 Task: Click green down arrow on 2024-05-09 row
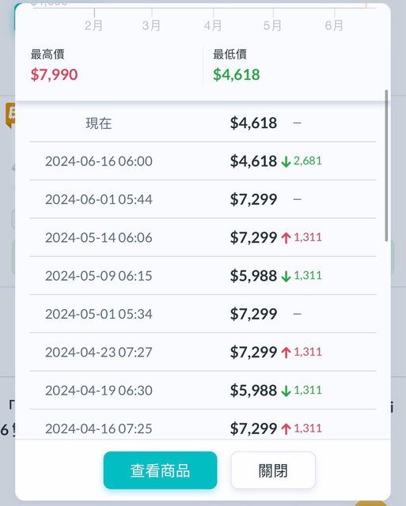pos(286,276)
